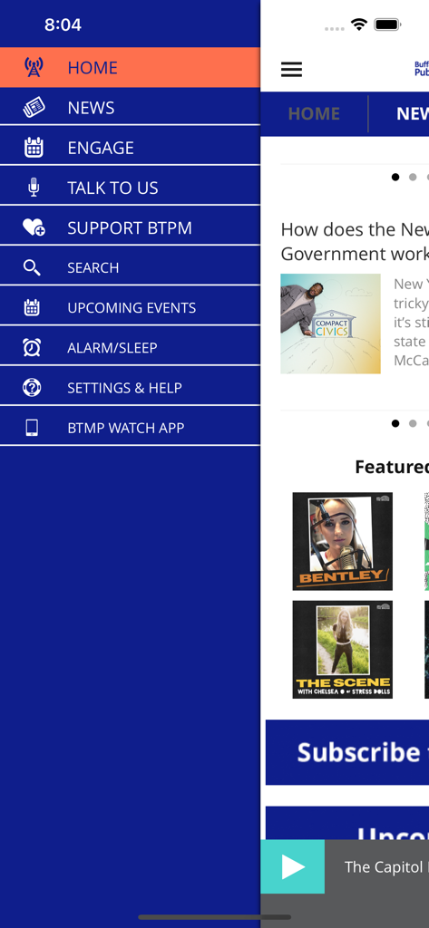The height and width of the screenshot is (928, 429).
Task: Tap the Buffalo public media logo
Action: (422, 69)
